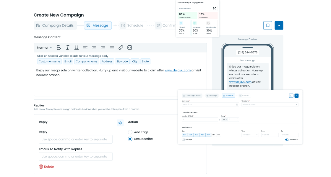Turn off the Same Hours switch

[x=287, y=140]
